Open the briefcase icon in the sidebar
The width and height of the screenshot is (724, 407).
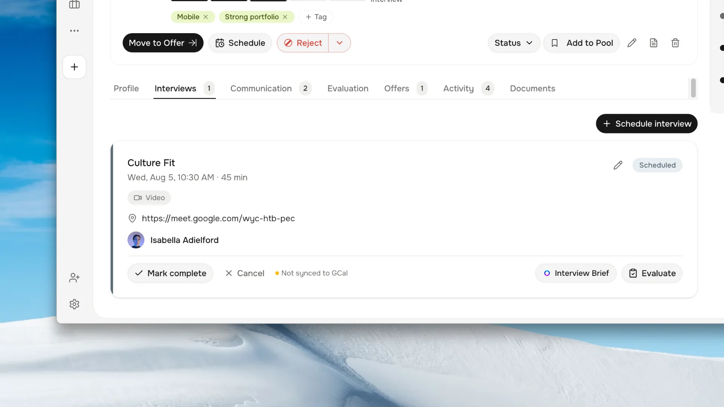pos(74,5)
